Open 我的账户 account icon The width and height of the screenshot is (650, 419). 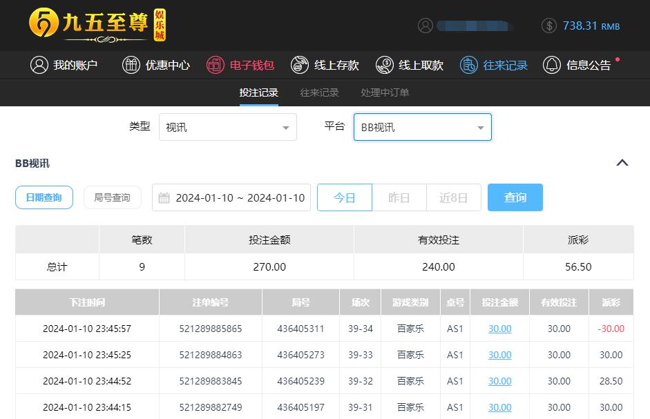click(39, 65)
